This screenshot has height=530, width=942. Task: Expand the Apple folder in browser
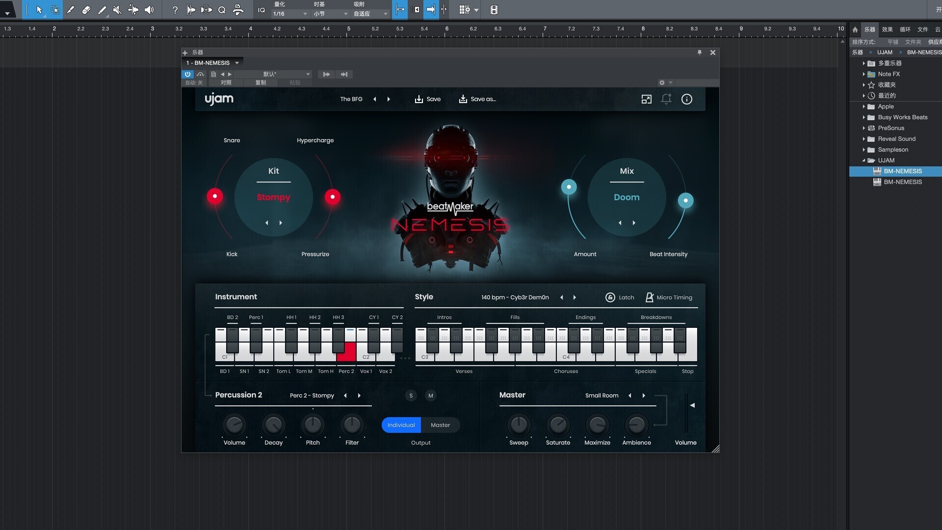click(863, 106)
